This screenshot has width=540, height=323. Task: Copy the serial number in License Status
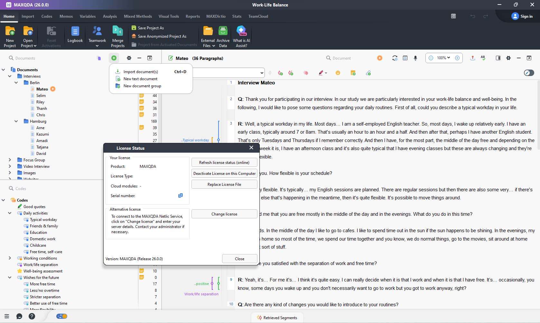181,195
